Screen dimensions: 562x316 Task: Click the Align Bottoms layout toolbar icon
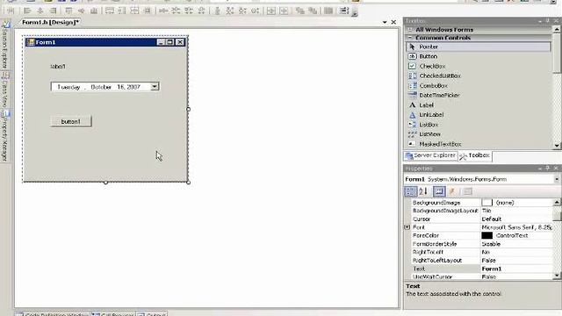pos(94,11)
